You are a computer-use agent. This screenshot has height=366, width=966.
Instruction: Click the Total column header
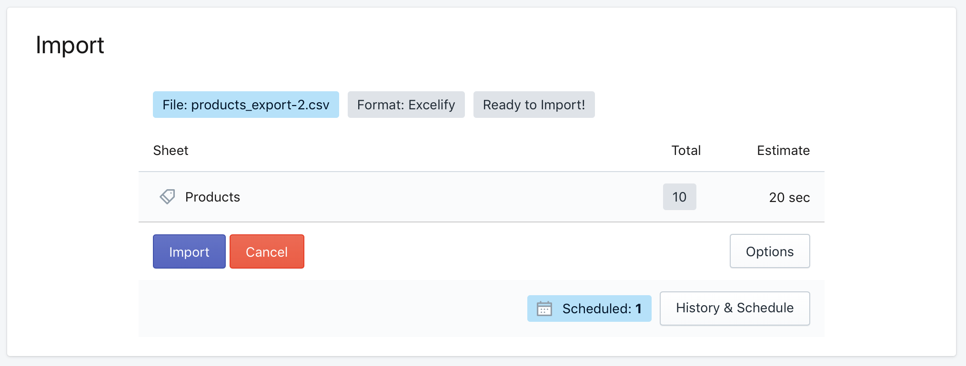click(x=686, y=150)
